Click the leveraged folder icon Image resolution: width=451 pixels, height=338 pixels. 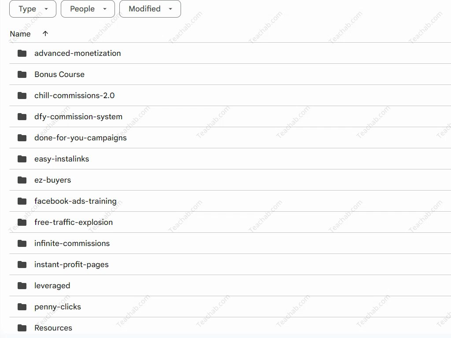click(22, 286)
